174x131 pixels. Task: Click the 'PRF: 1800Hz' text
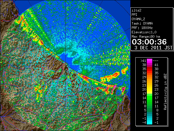pyautogui.click(x=142, y=28)
